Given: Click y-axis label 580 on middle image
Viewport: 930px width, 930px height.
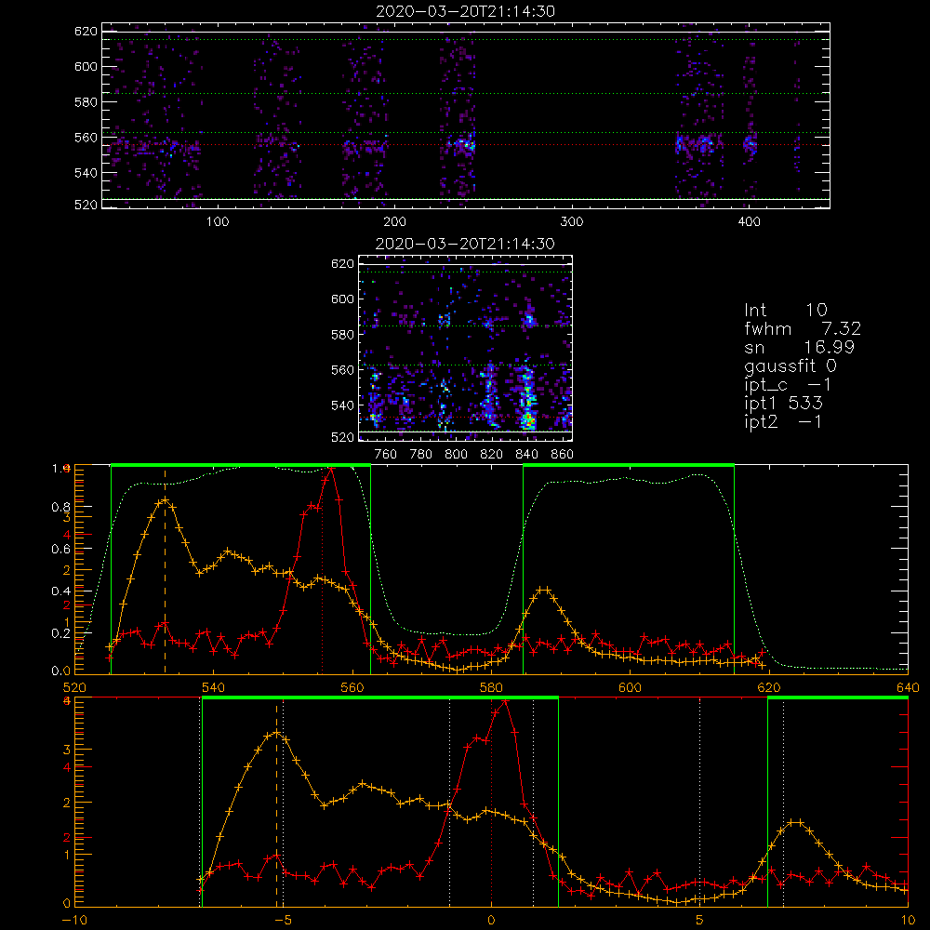Looking at the screenshot, I should pos(343,335).
